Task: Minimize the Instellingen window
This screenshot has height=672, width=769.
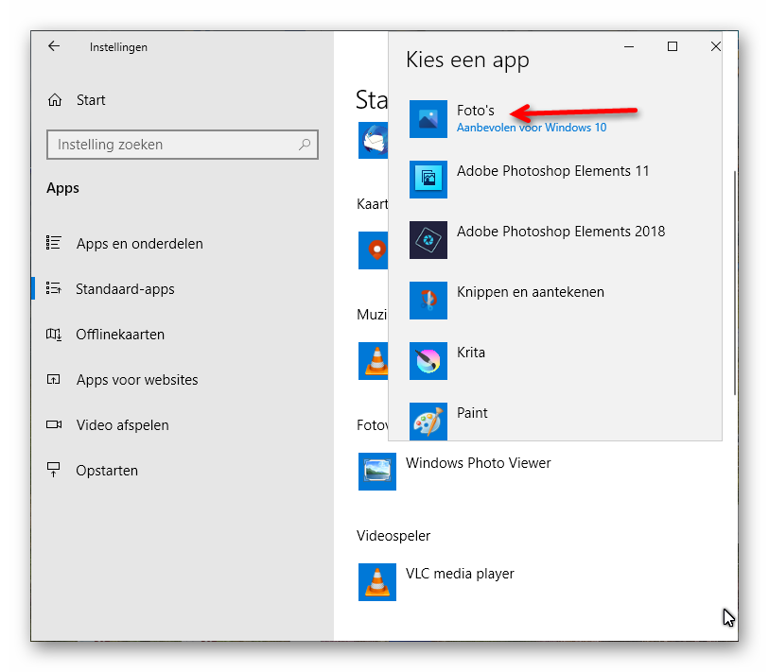Action: pyautogui.click(x=629, y=46)
